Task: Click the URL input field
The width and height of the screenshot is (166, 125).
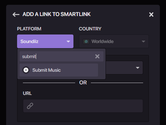Action: pos(83,106)
